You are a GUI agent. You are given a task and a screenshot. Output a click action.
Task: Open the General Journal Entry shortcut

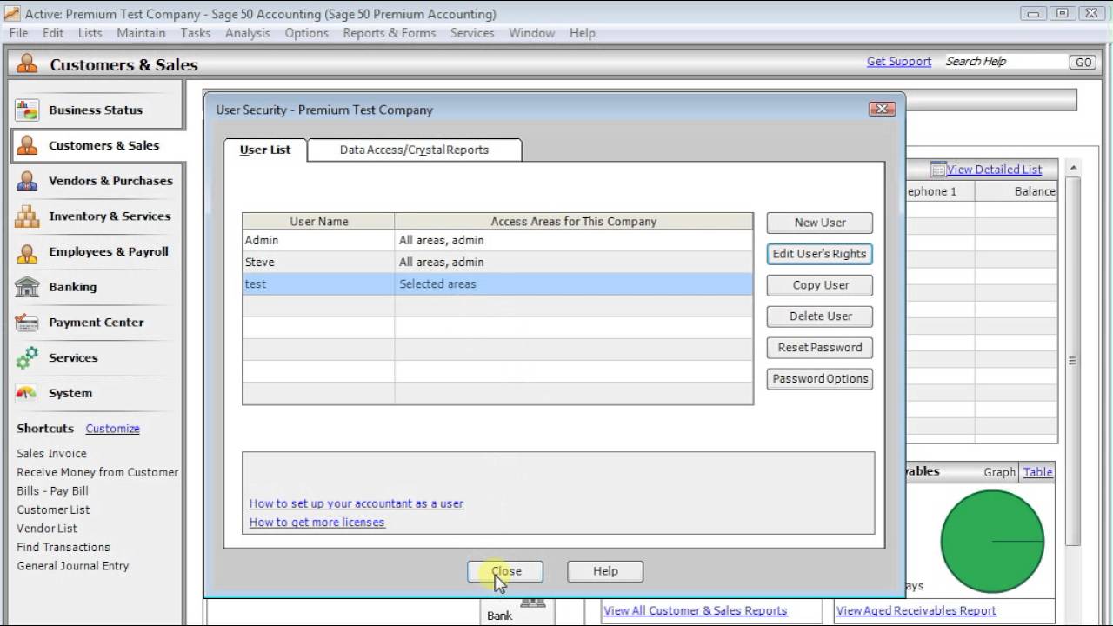(73, 566)
